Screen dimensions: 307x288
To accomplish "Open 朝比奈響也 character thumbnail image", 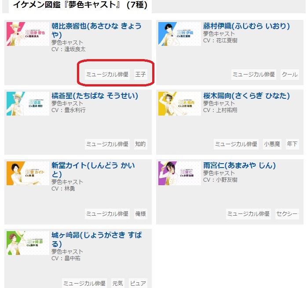I will 28,34.
